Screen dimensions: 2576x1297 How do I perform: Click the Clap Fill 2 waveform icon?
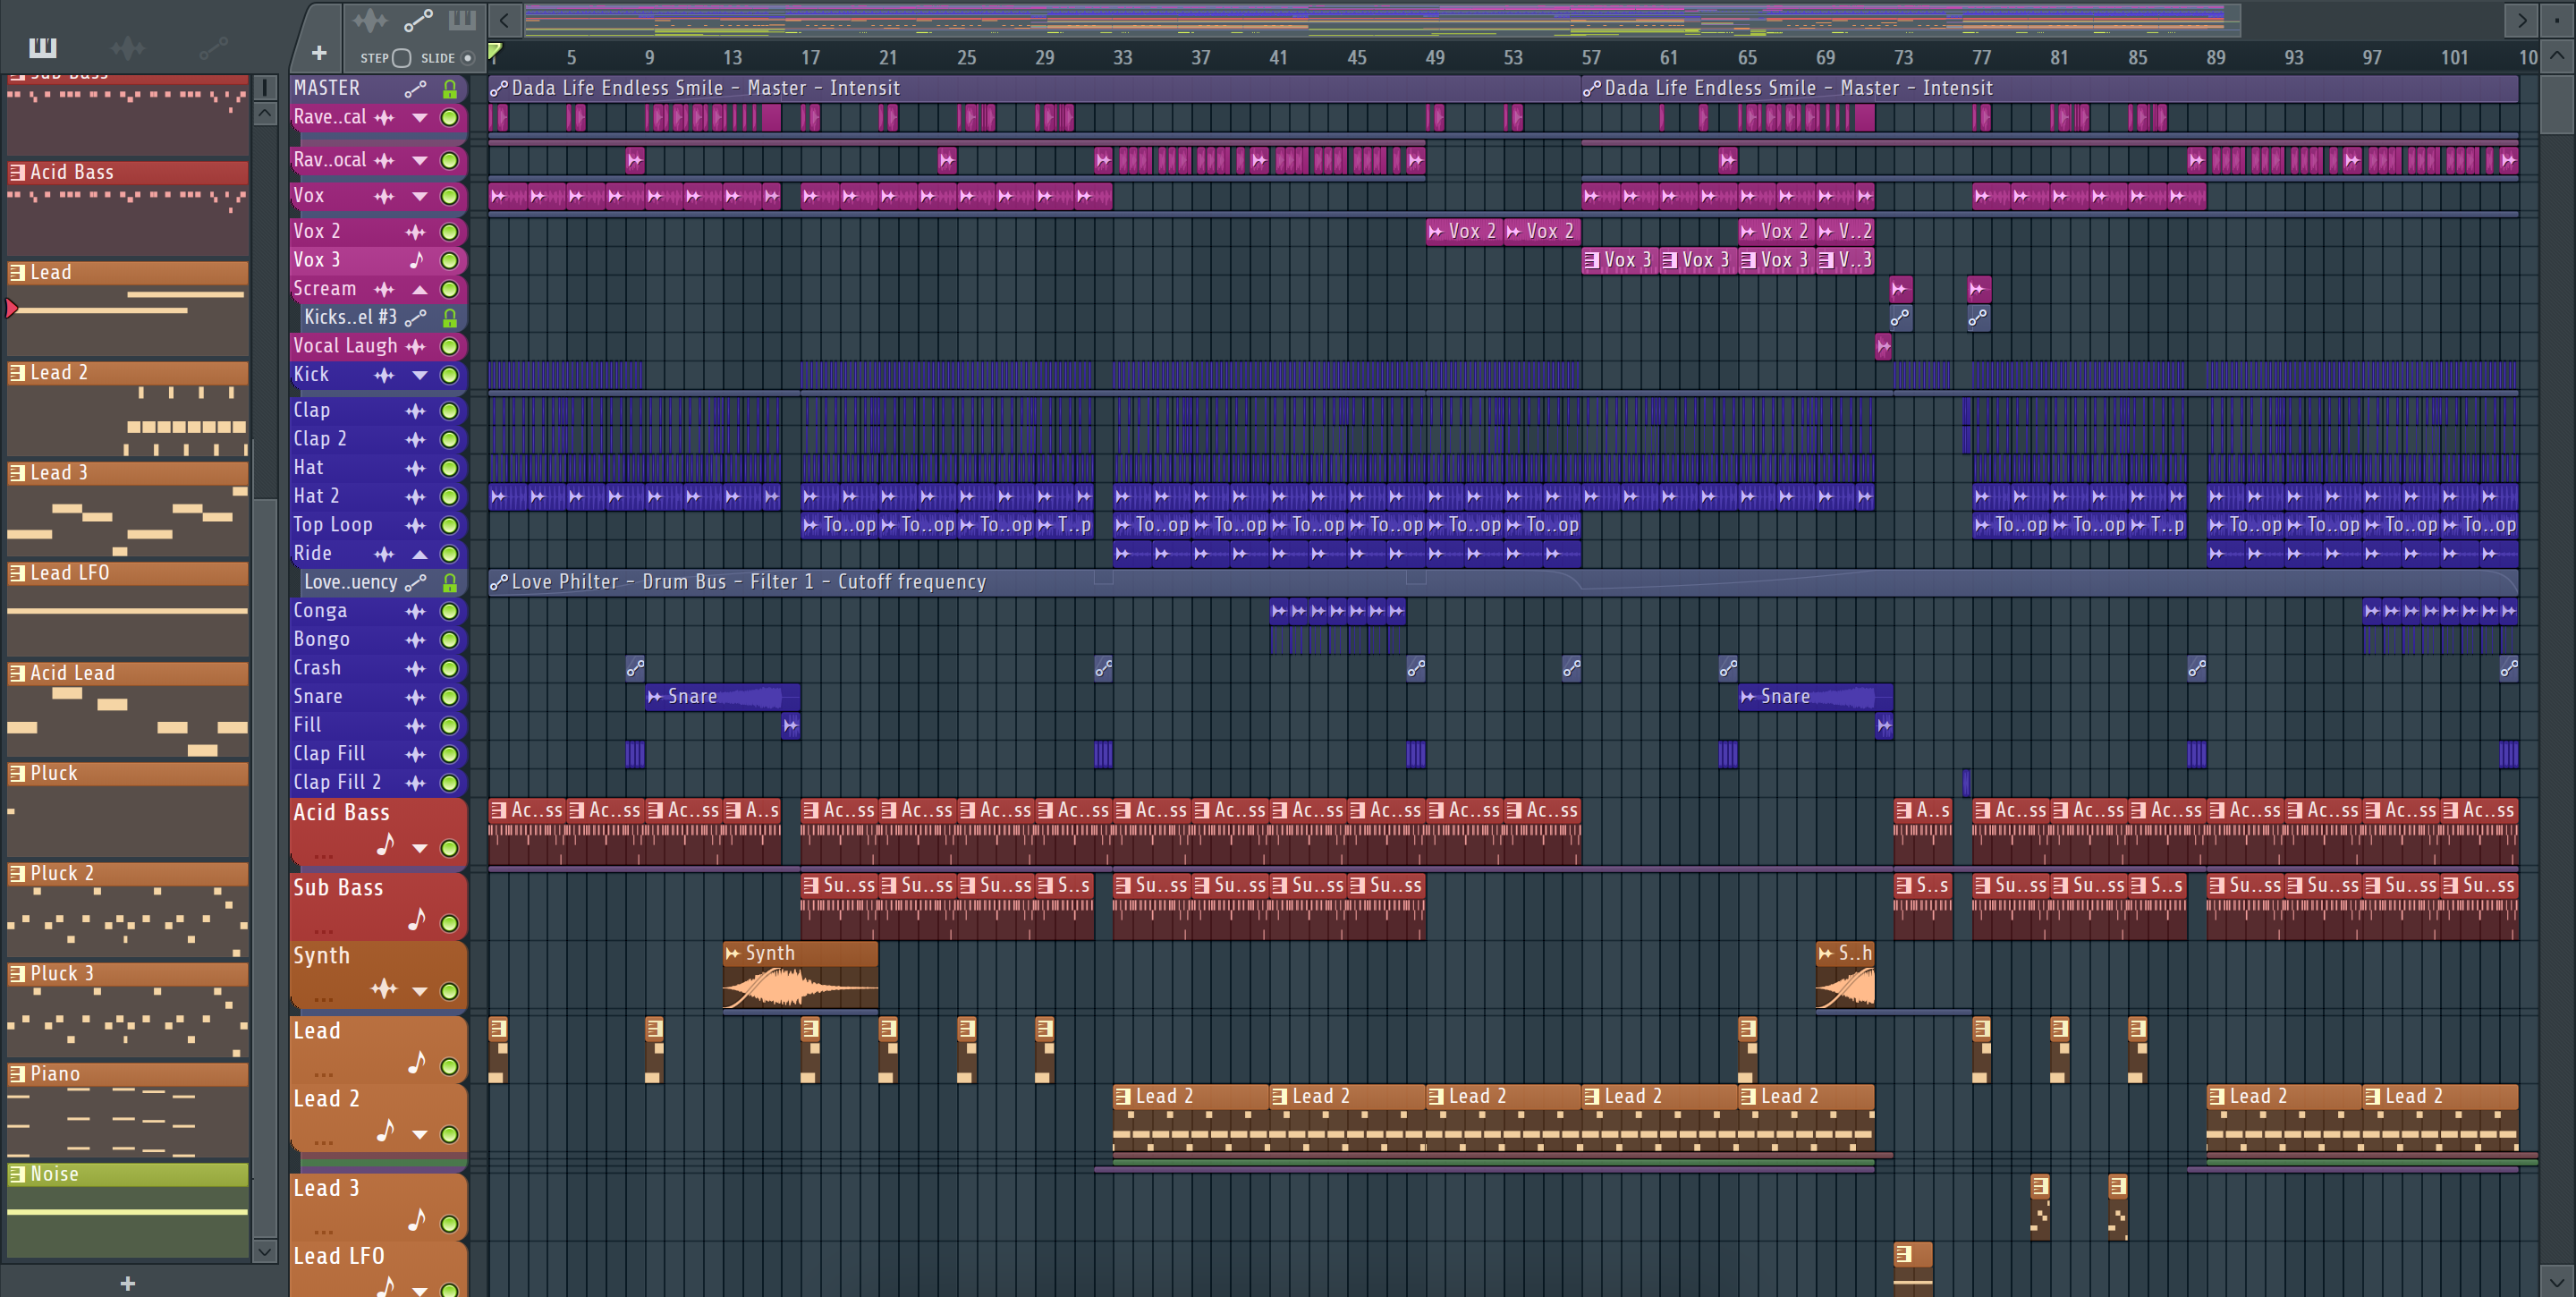[x=415, y=783]
